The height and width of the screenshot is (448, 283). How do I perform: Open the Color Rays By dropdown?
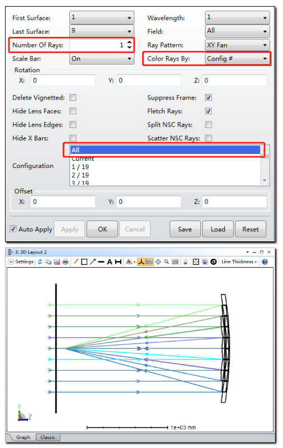click(x=237, y=59)
